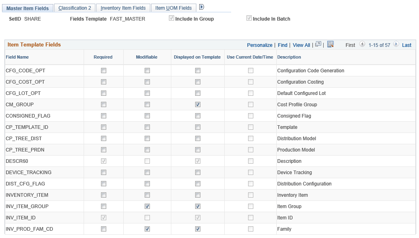Click the Personalize link
Viewport: 419px width, 238px height.
coord(260,45)
